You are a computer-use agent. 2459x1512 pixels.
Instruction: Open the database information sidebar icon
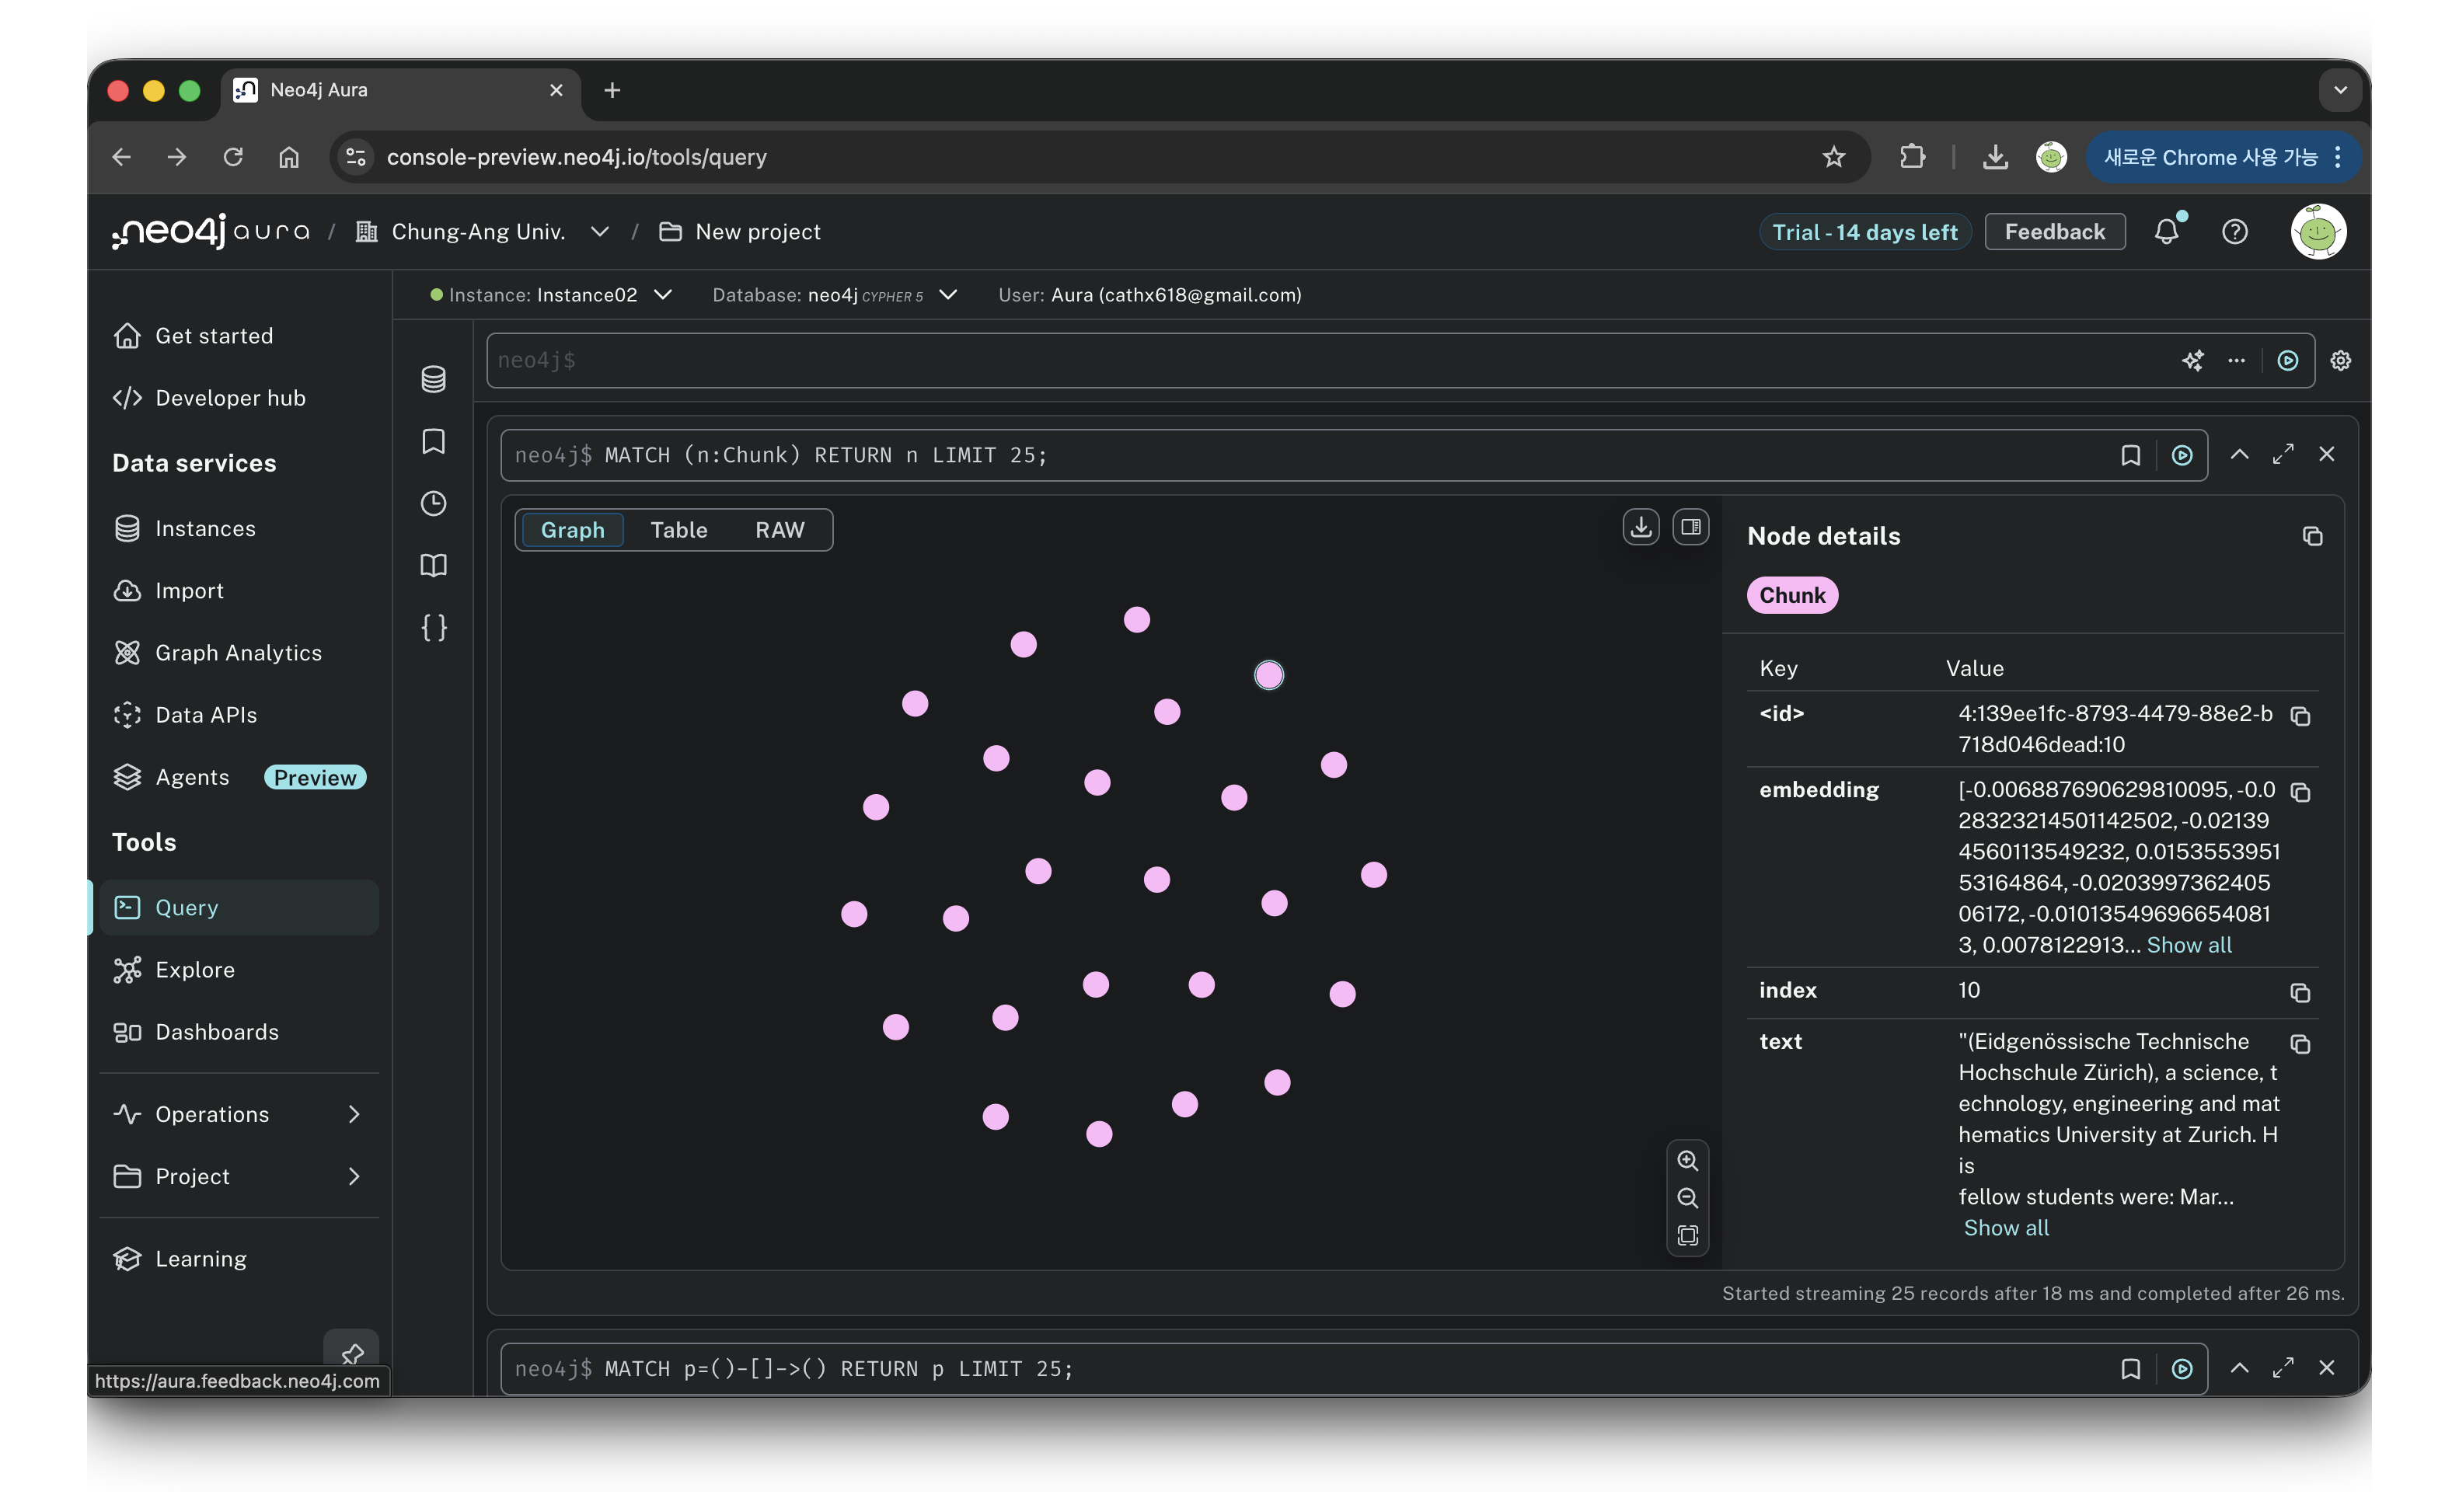tap(433, 379)
